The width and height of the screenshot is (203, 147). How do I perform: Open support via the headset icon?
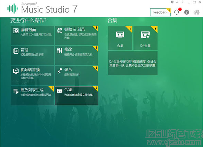click(177, 12)
